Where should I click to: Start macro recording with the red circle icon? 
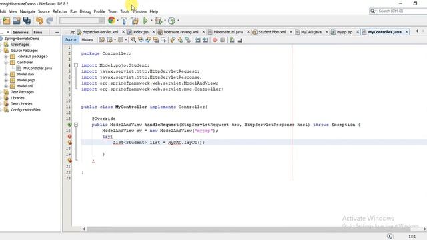pos(215,40)
